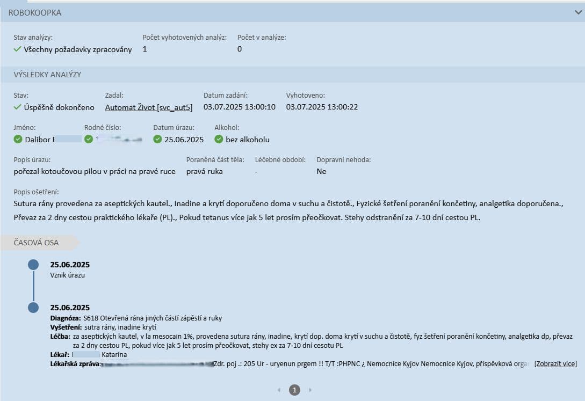Collapse the ROBOKOOPKA panel with the chevron
The height and width of the screenshot is (401, 585).
[x=578, y=12]
